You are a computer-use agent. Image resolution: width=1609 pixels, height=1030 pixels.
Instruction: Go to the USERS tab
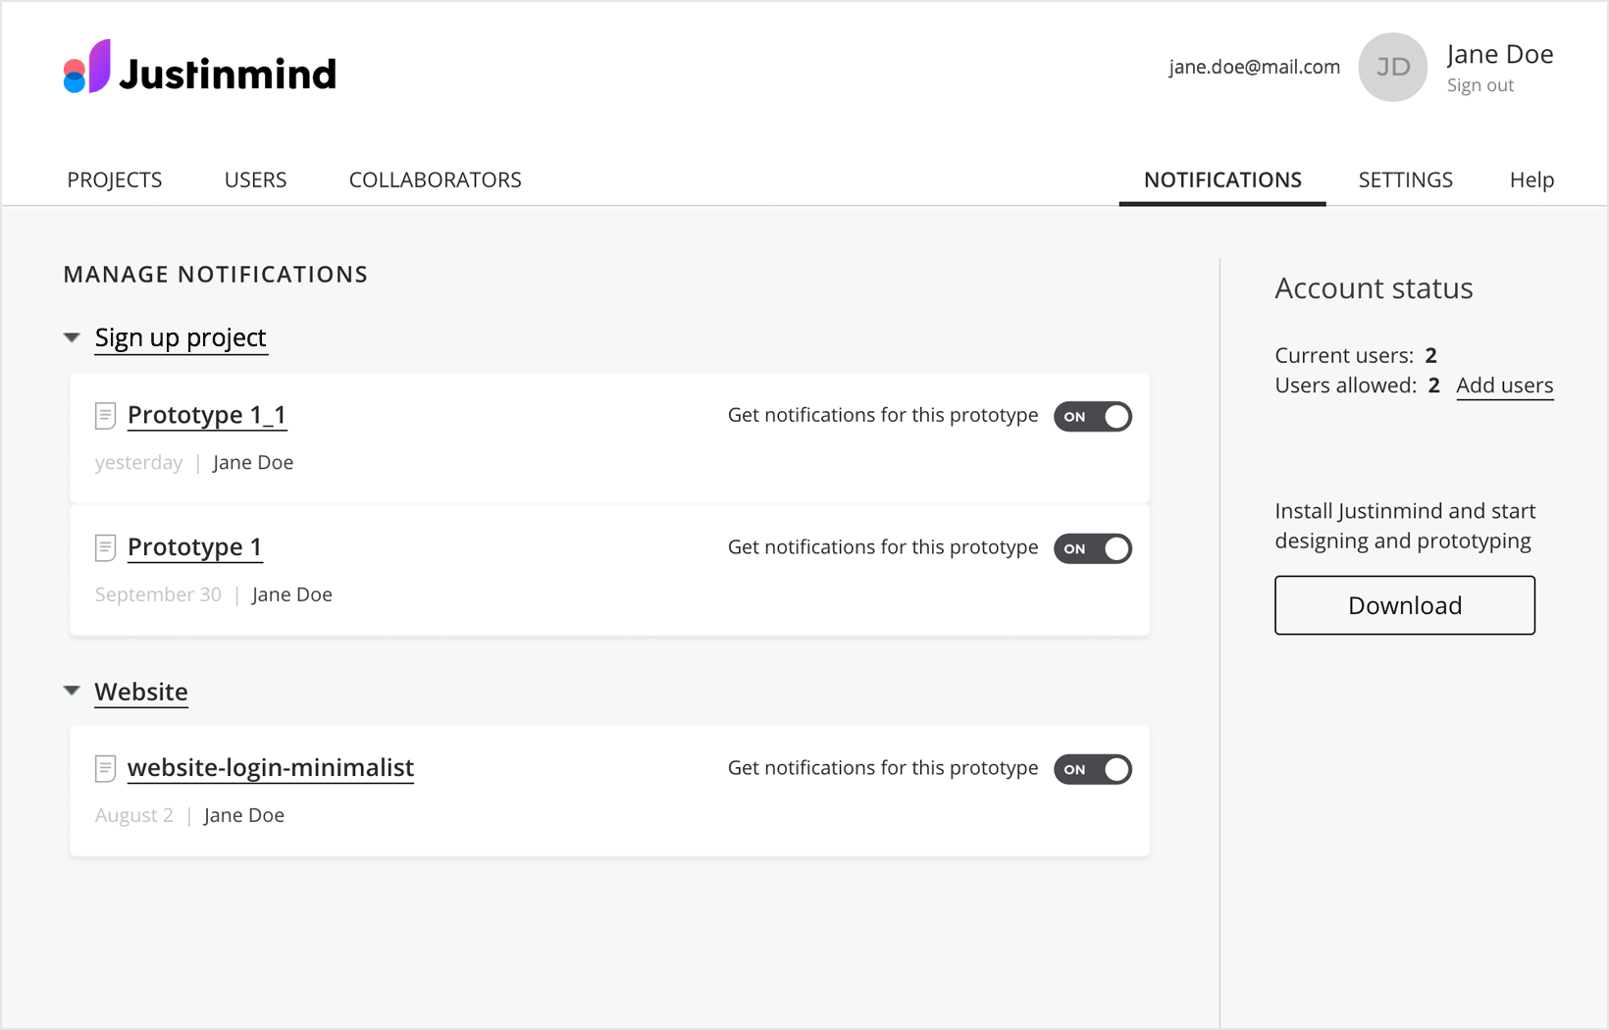coord(255,180)
